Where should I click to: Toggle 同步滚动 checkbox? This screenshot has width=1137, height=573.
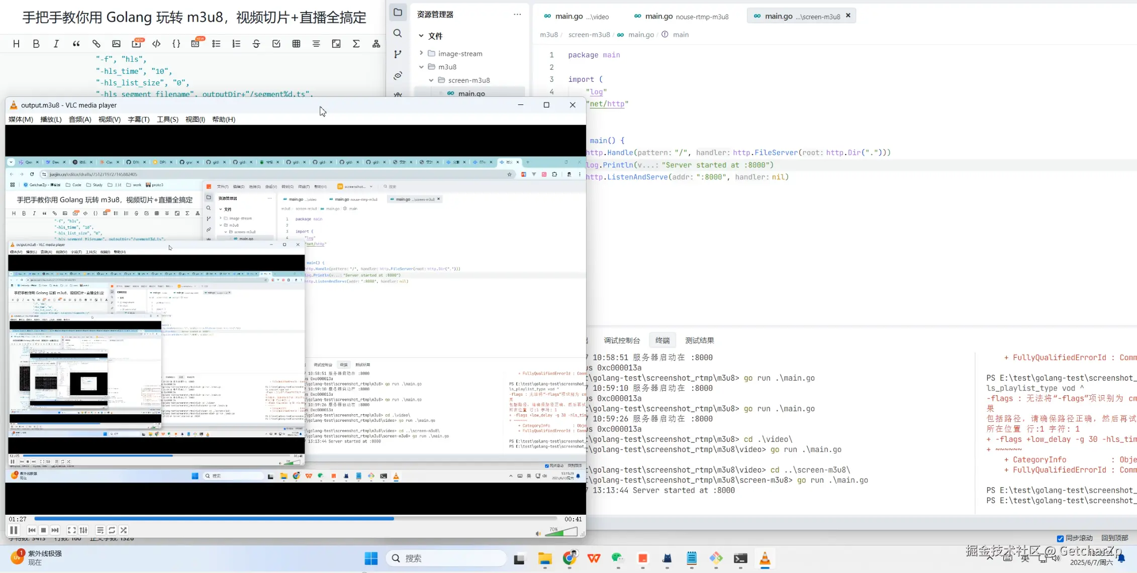coord(1060,538)
